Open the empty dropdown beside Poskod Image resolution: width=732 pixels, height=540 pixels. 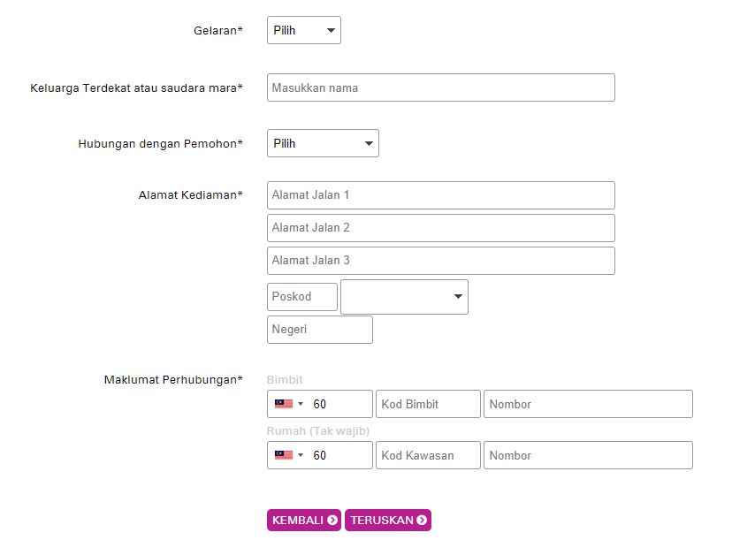coord(404,297)
